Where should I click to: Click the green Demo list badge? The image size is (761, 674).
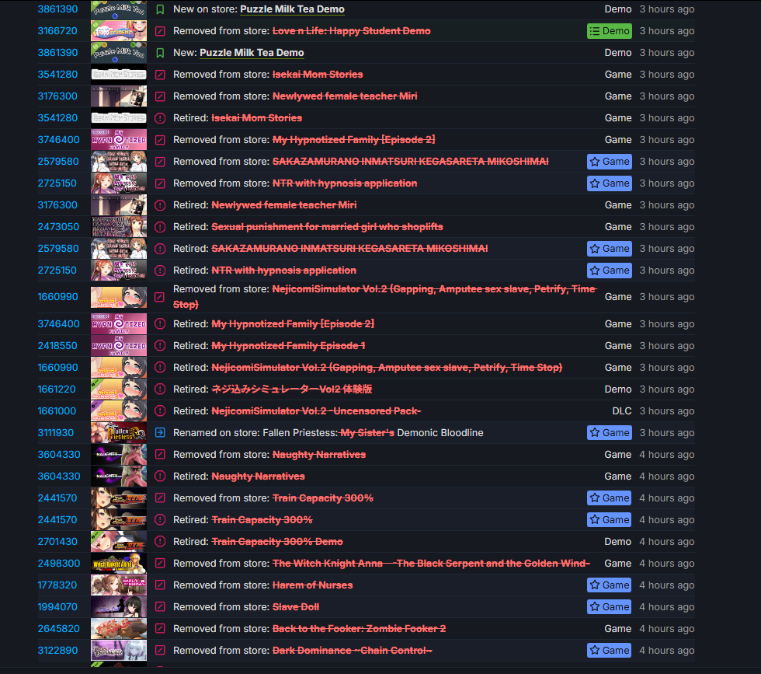tap(609, 31)
